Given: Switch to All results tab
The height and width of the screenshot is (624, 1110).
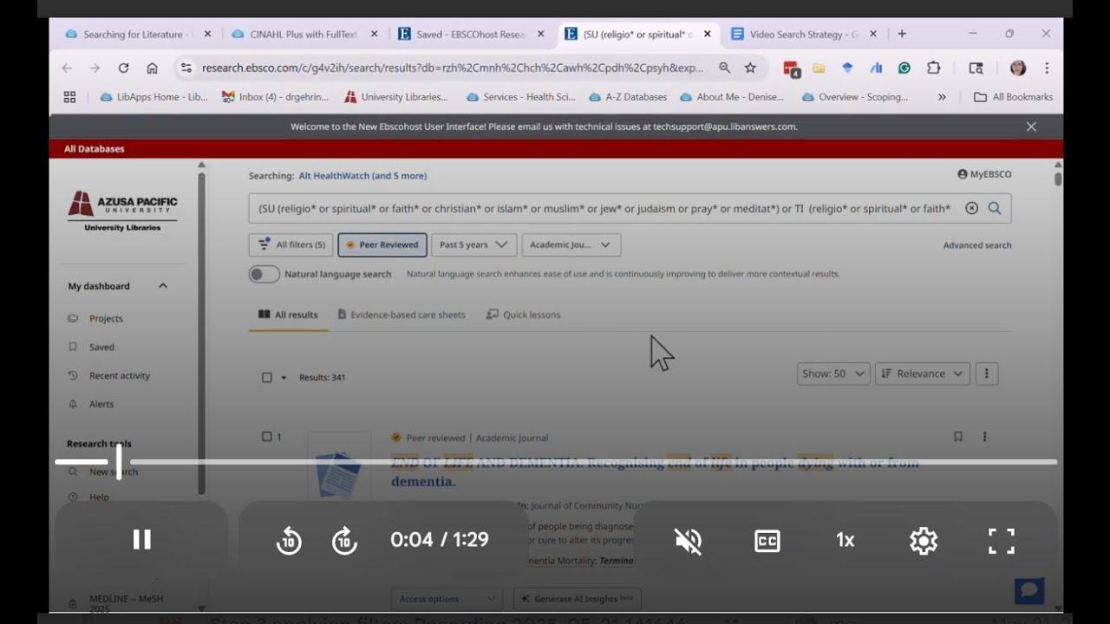Looking at the screenshot, I should (x=288, y=315).
